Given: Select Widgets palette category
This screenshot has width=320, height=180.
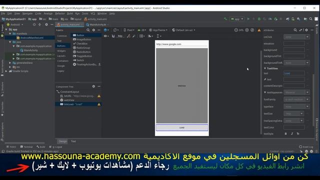Looking at the screenshot, I should (x=61, y=51).
